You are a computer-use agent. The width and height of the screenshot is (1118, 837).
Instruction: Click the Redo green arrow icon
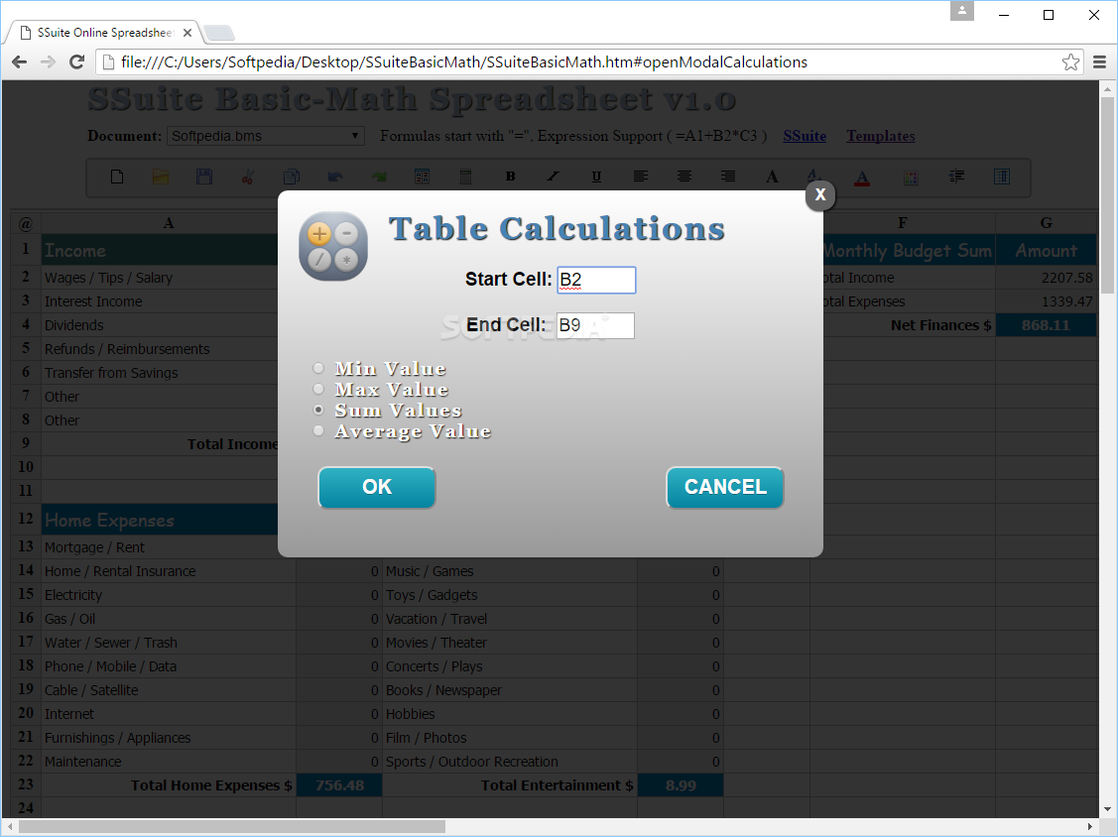coord(379,177)
